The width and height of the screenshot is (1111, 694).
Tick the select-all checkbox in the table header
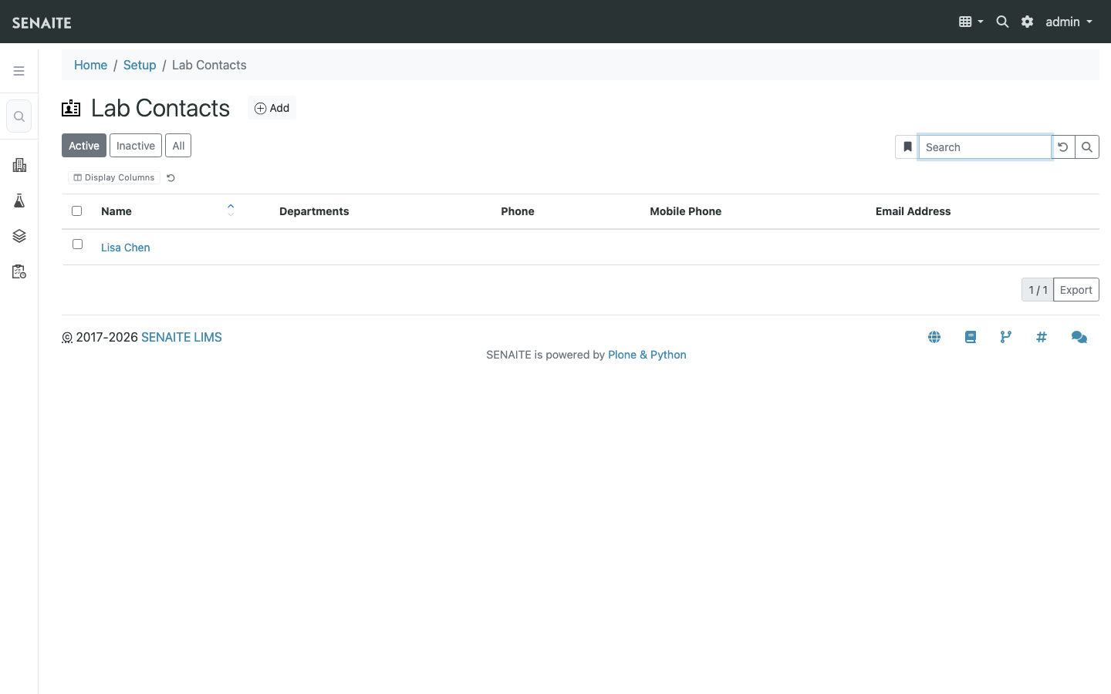point(76,211)
